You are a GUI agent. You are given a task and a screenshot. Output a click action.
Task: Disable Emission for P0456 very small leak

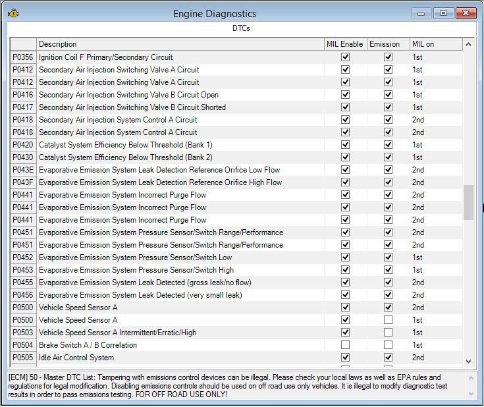coord(388,295)
